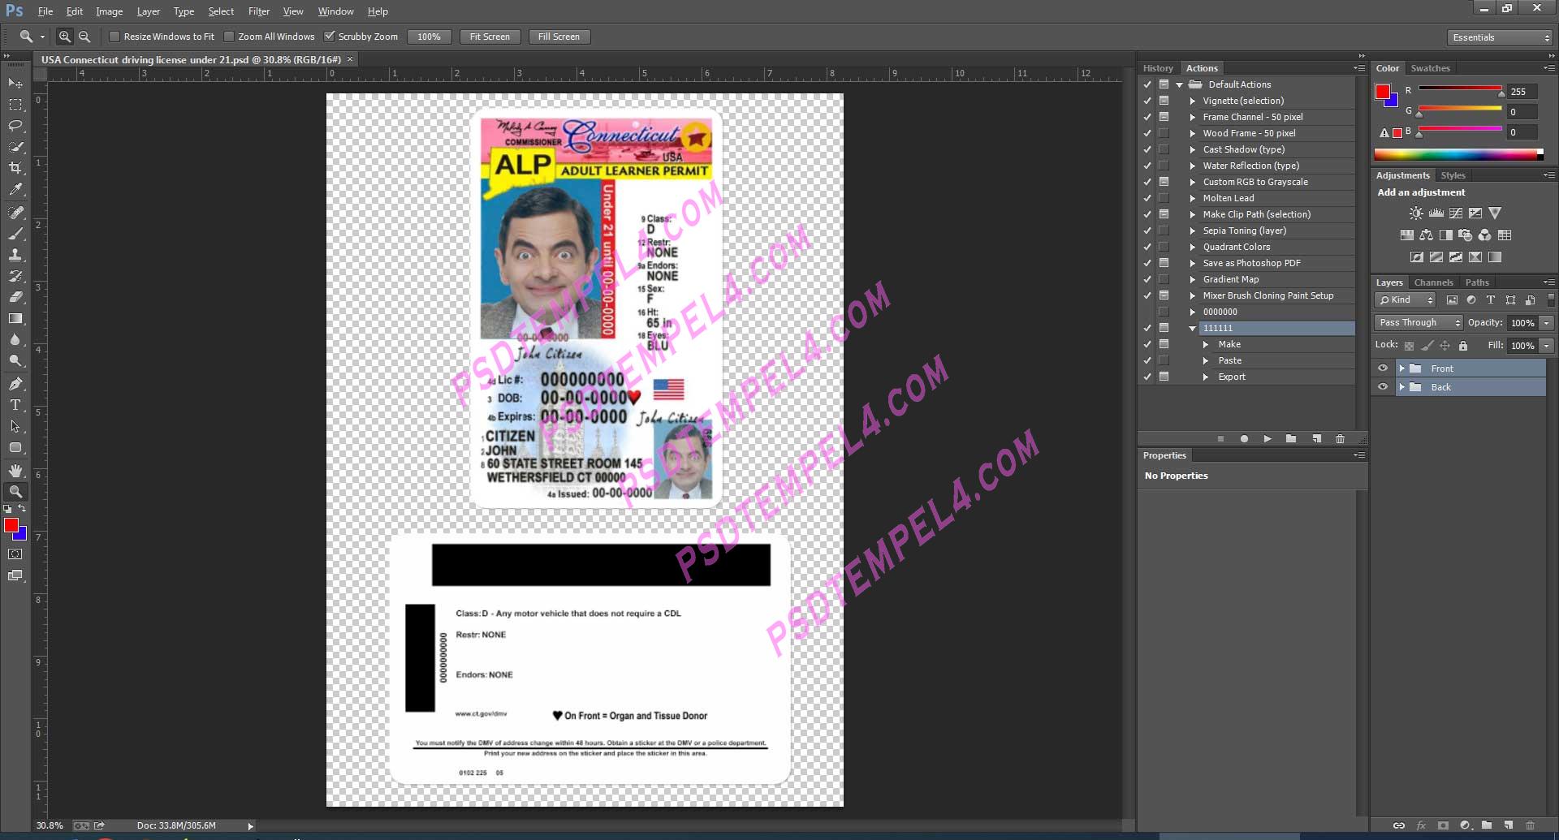This screenshot has height=840, width=1559.
Task: Enable Resize Windows to Fit checkbox
Action: pos(114,37)
